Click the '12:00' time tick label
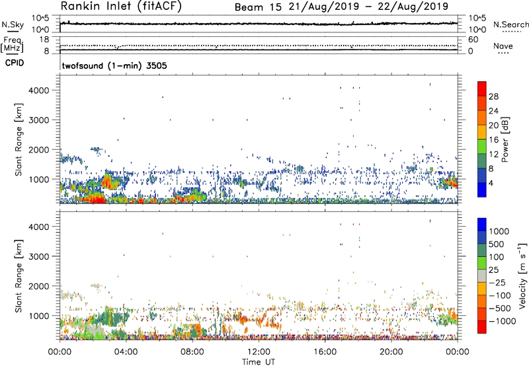This screenshot has width=529, height=366. point(259,352)
